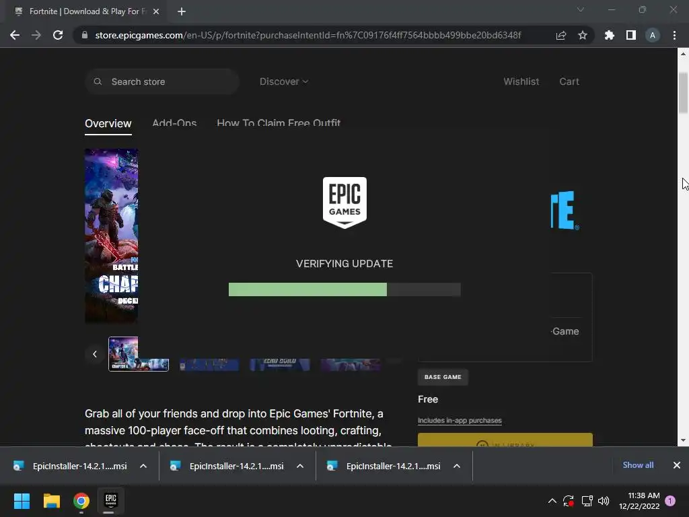The image size is (689, 517).
Task: Show hidden system tray icons
Action: tap(552, 501)
